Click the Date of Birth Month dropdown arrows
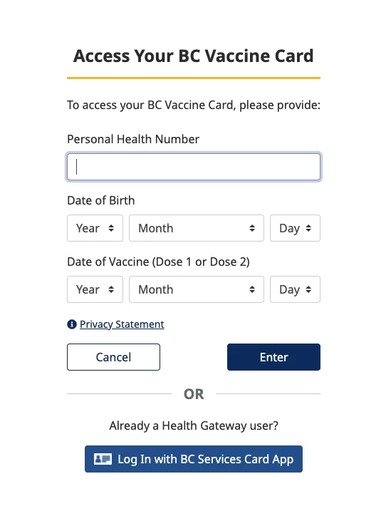Screen dimensions: 386x516 pos(252,228)
